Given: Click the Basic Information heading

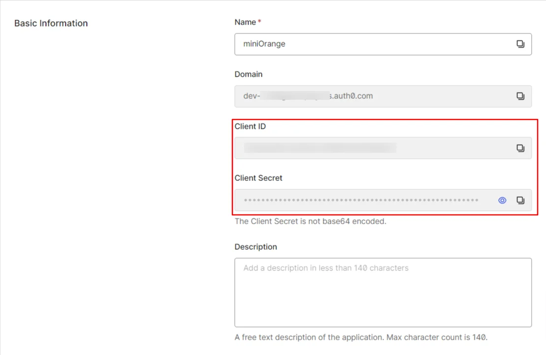Looking at the screenshot, I should 51,23.
